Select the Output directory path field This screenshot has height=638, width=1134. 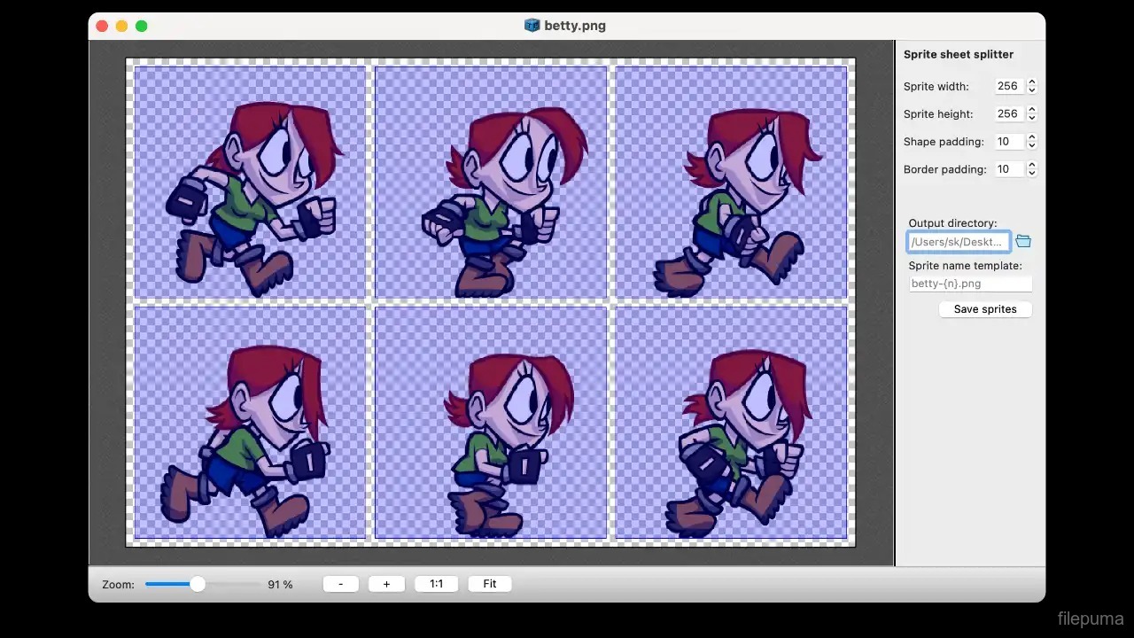(x=958, y=242)
